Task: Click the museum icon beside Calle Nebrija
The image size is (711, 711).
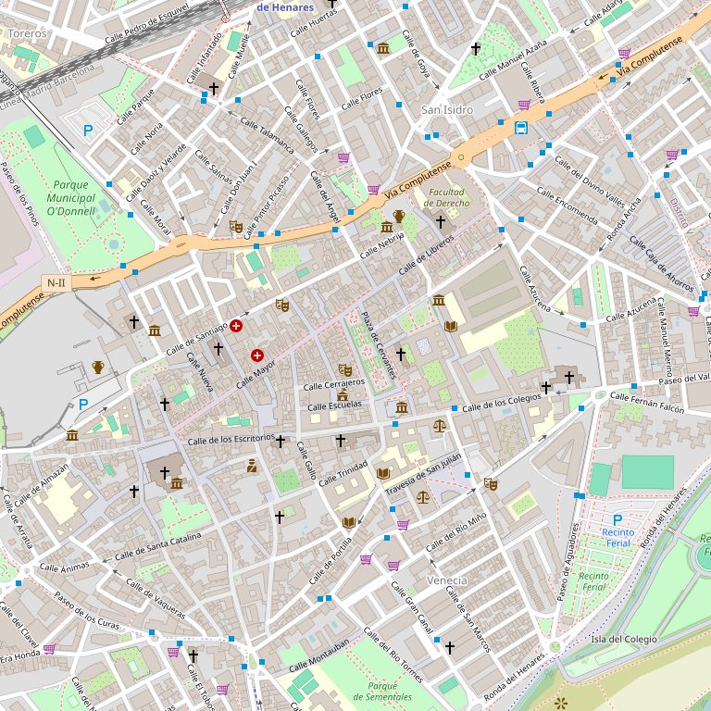Action: tap(387, 227)
